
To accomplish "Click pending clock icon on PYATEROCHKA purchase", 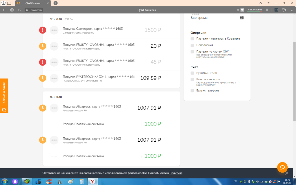I will [x=42, y=78].
